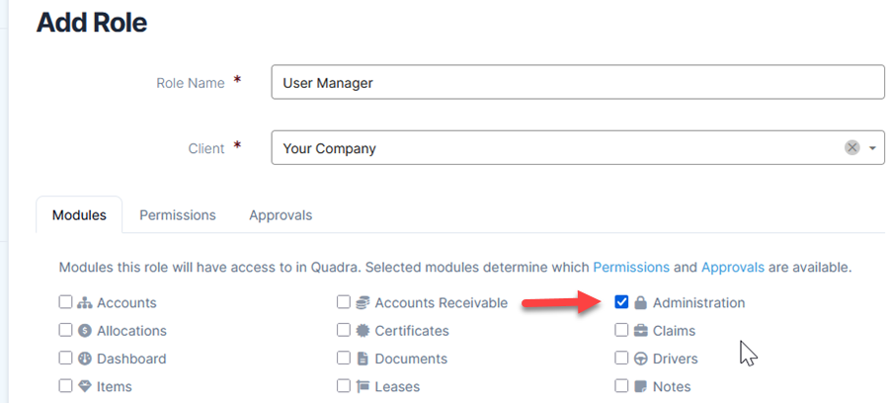
Task: Open the Client combo box
Action: [578, 148]
